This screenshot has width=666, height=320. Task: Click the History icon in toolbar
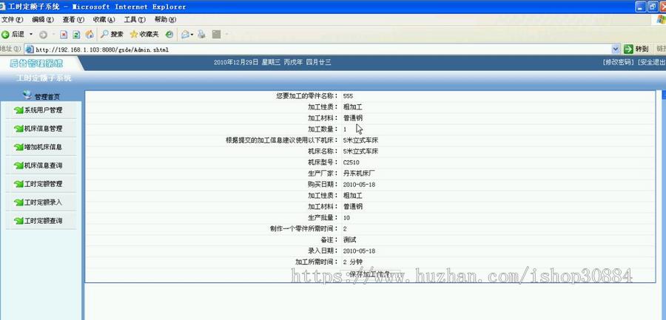click(169, 35)
